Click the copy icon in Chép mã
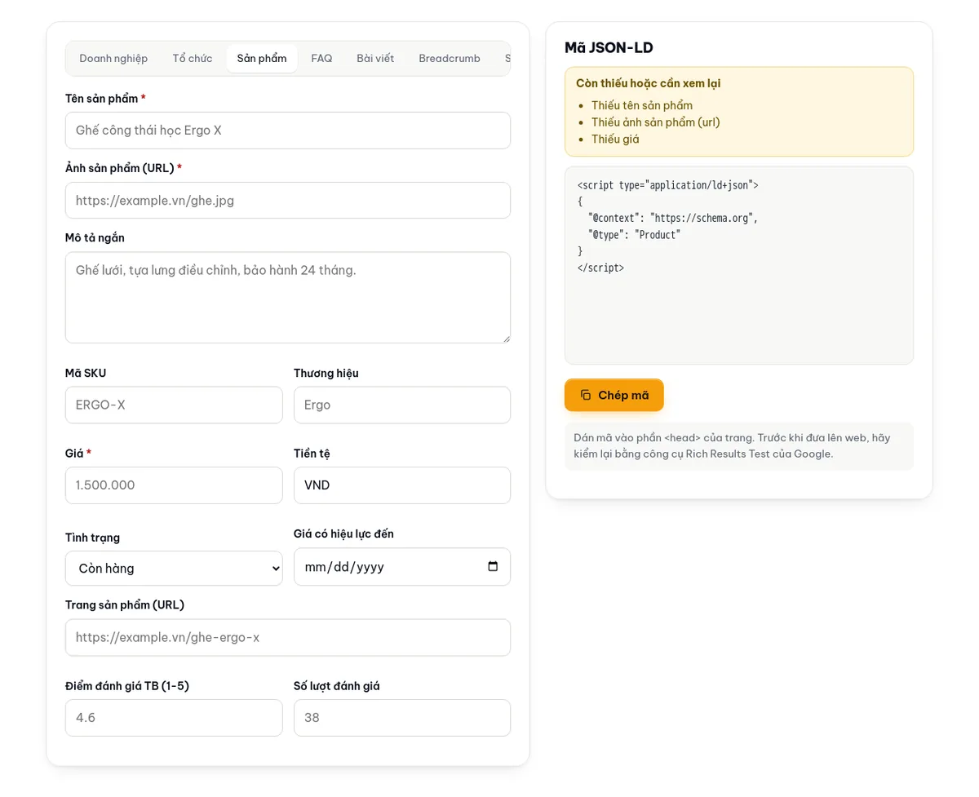 [x=586, y=395]
